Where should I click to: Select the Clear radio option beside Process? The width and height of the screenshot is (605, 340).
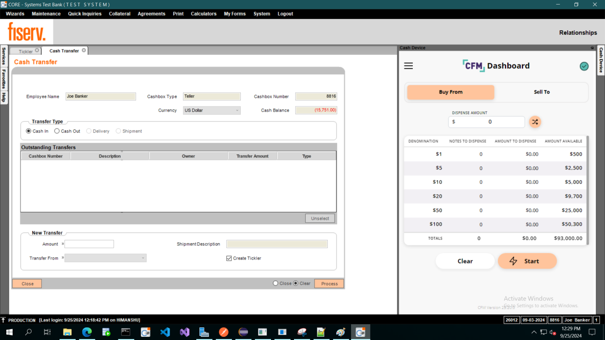pyautogui.click(x=296, y=283)
